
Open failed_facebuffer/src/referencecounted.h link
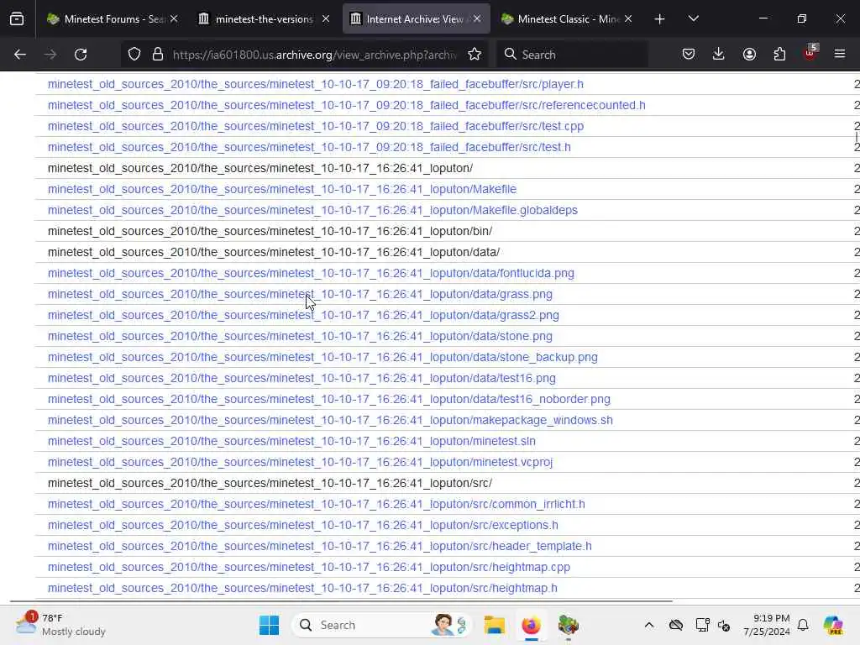(x=347, y=105)
